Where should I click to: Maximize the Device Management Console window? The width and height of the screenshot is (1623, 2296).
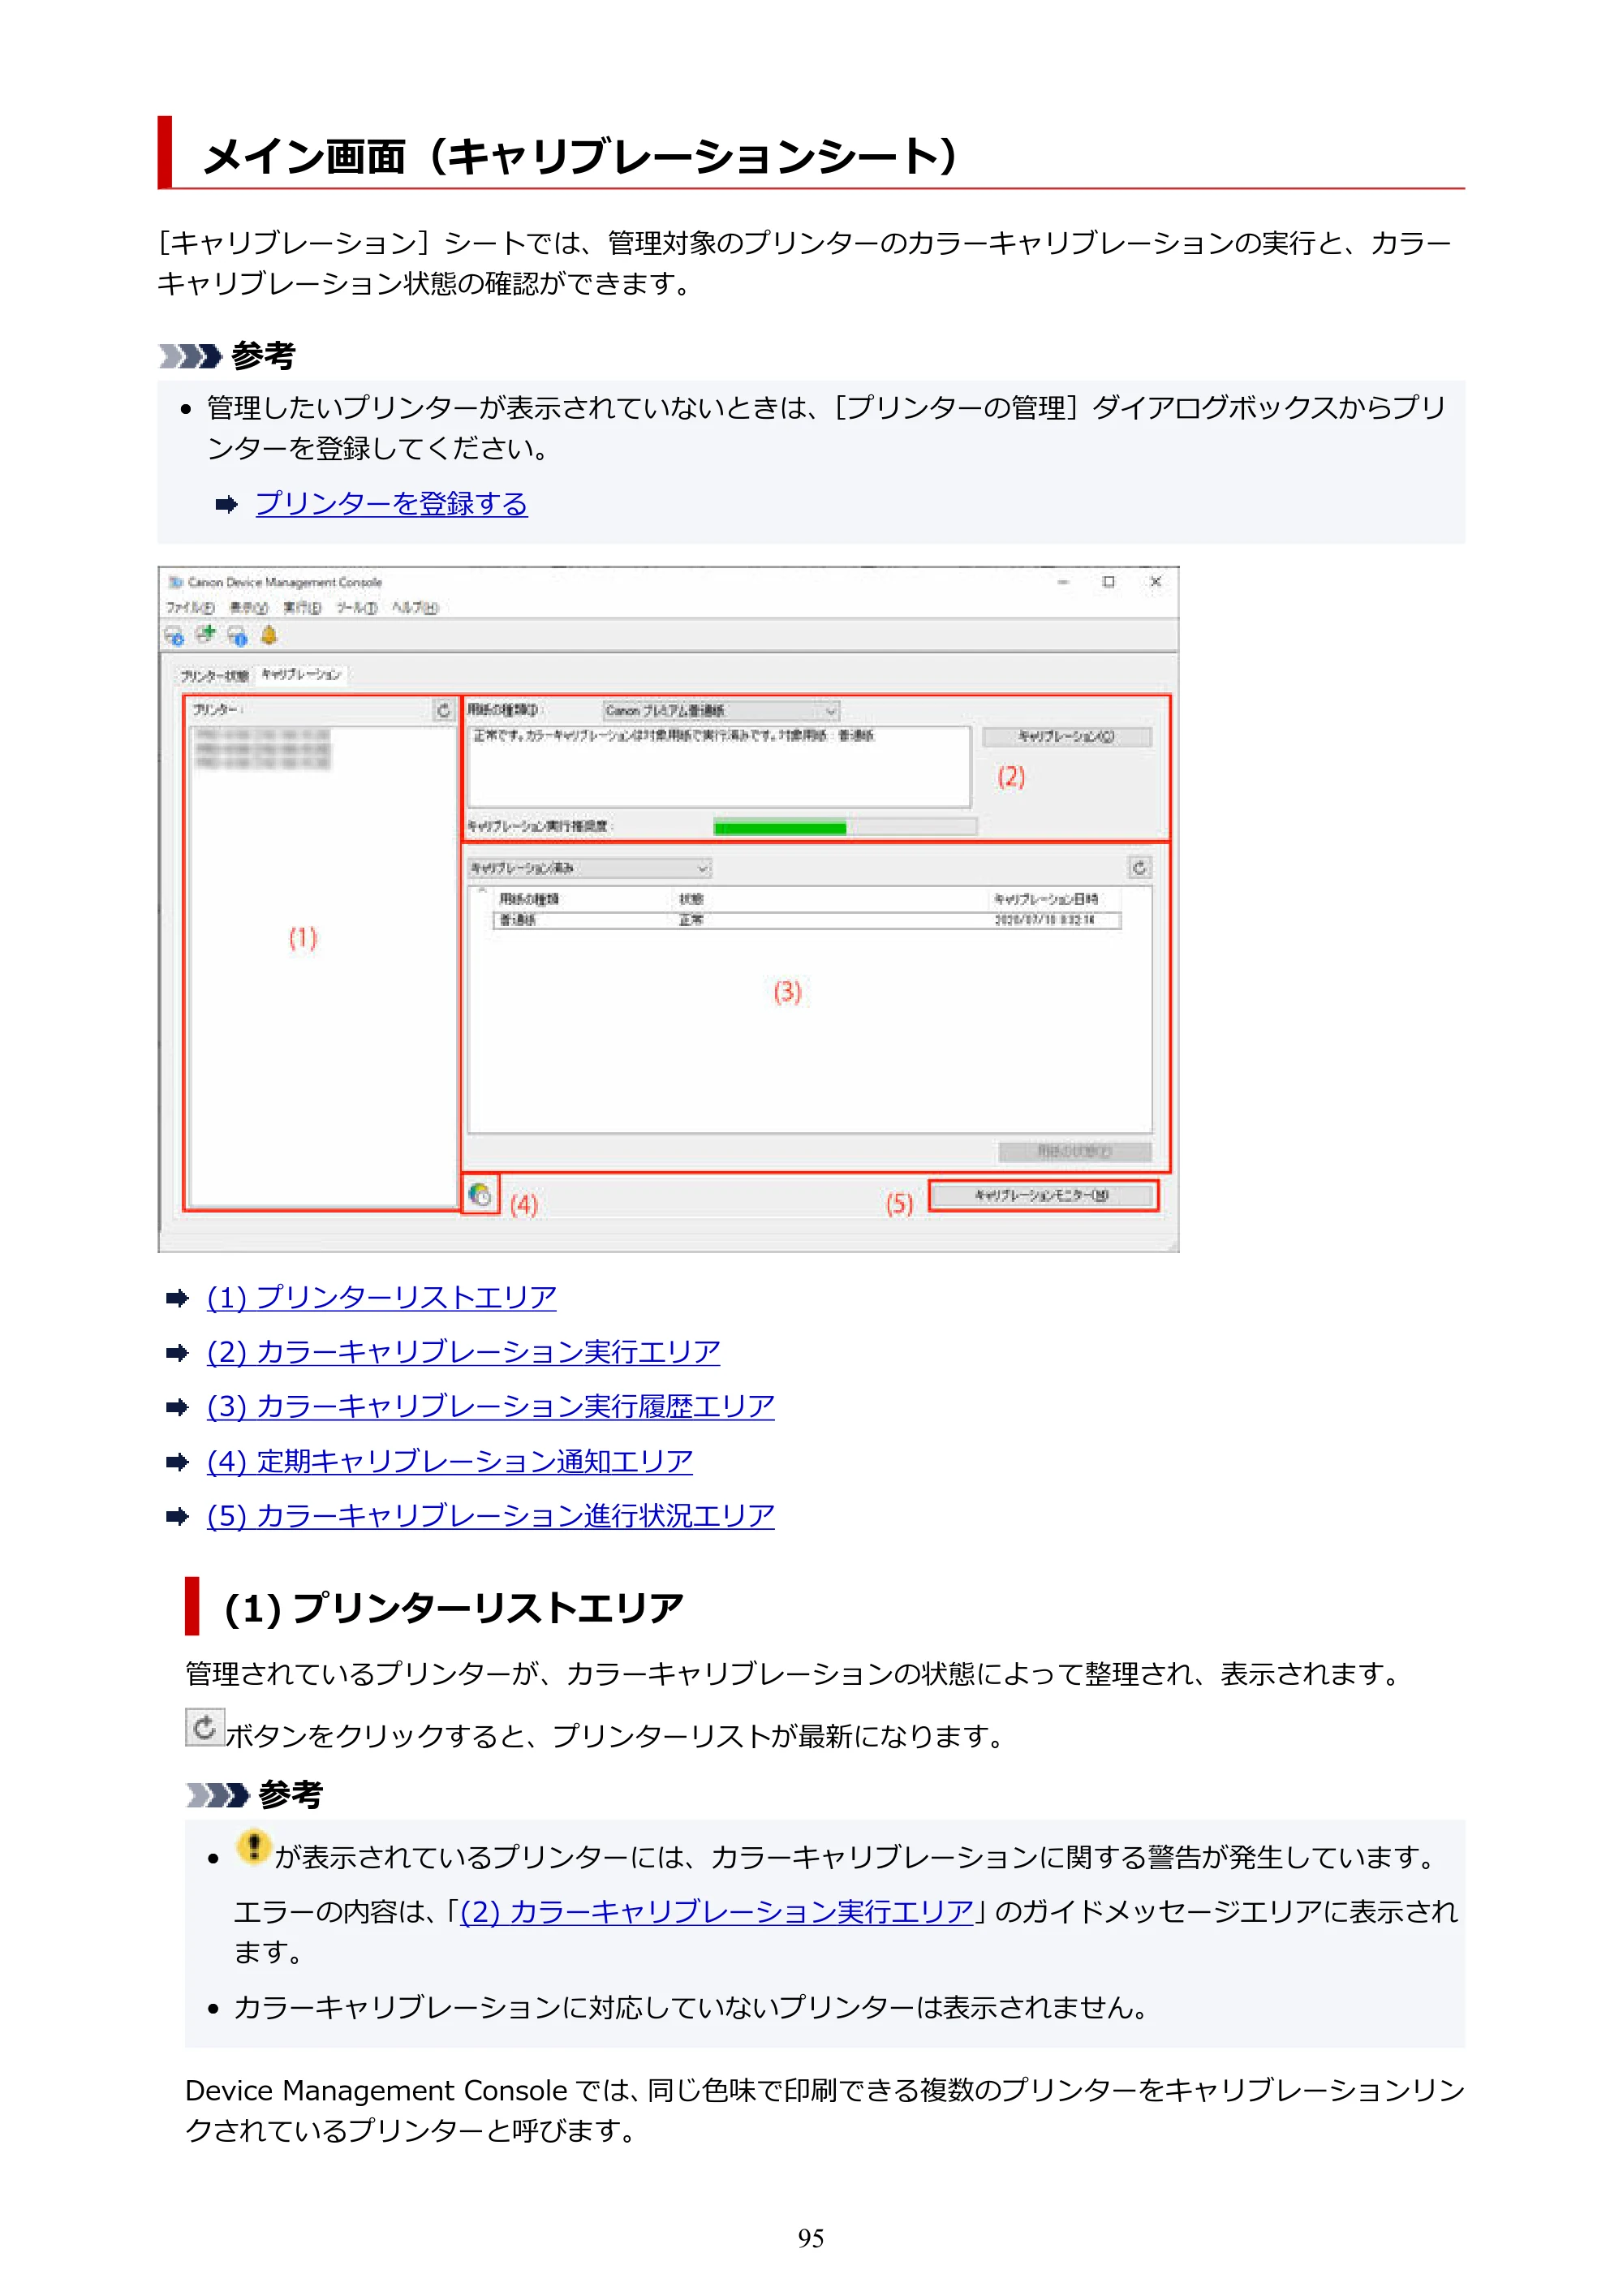(x=1108, y=582)
